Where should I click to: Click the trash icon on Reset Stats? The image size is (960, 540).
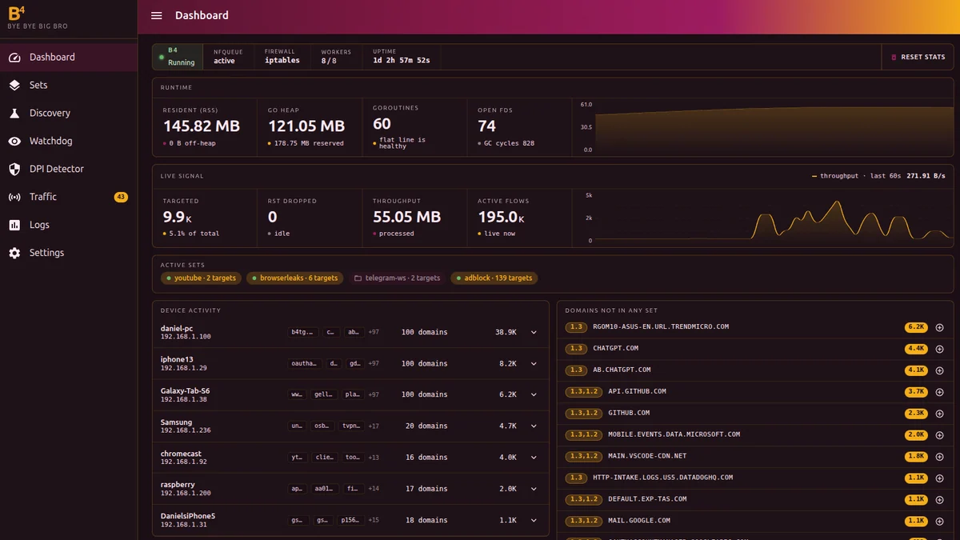(x=894, y=58)
